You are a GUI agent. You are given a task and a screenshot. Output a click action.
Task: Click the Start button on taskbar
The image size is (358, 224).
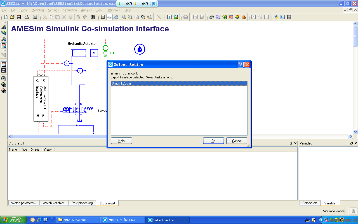click(13, 220)
